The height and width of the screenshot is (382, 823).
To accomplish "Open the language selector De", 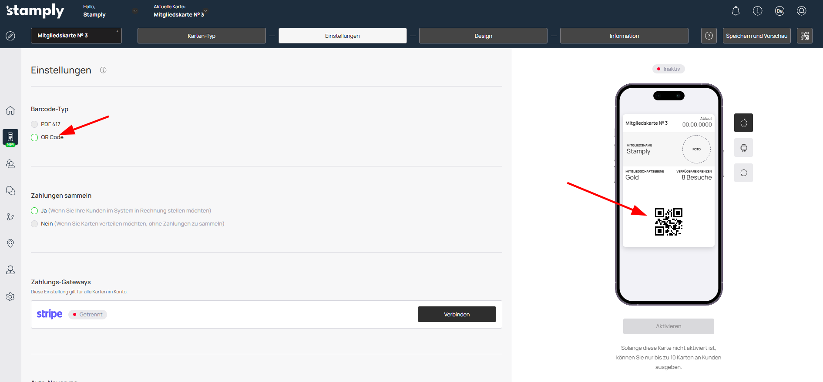I will point(779,11).
